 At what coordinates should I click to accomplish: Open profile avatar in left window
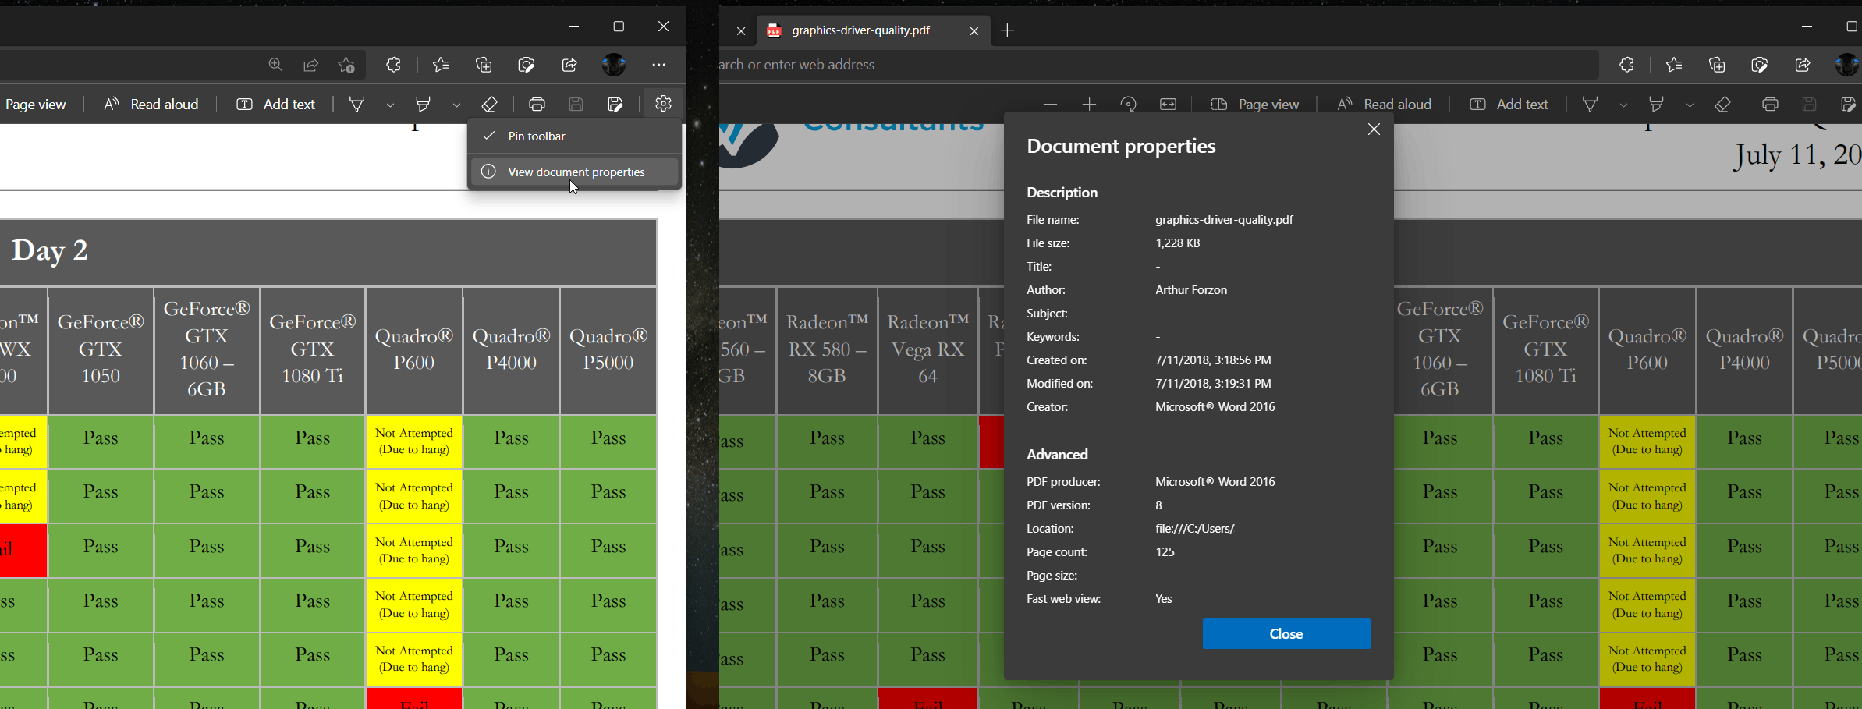[x=614, y=65]
